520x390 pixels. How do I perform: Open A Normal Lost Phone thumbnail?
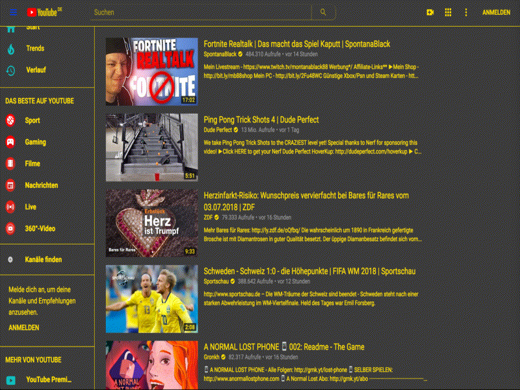[152, 365]
